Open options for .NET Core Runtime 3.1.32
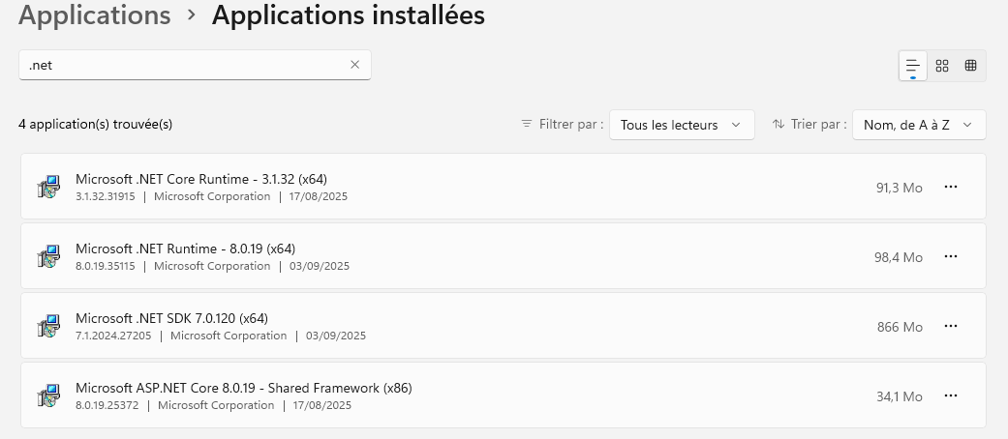Viewport: 1008px width, 439px height. pyautogui.click(x=950, y=187)
